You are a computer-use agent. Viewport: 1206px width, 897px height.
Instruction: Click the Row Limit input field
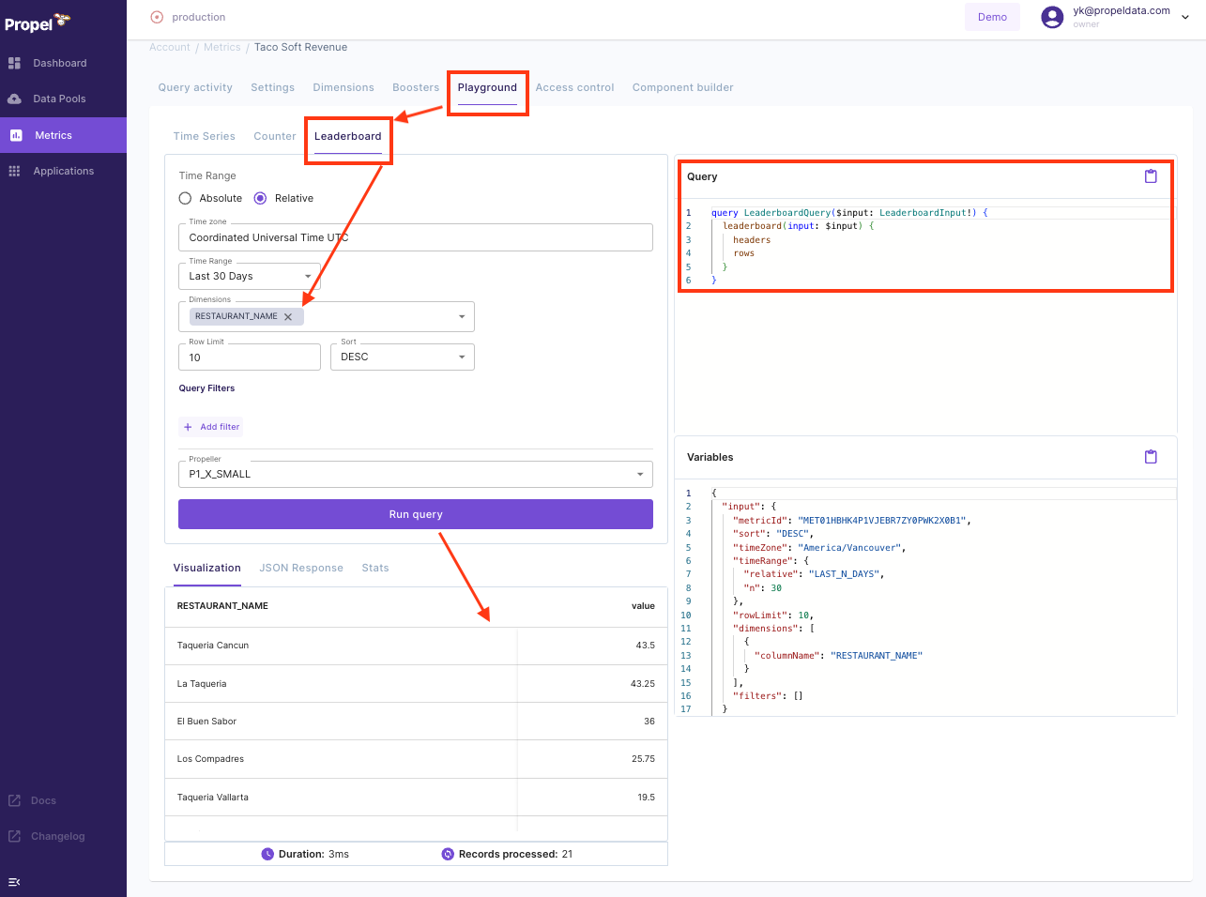point(249,357)
